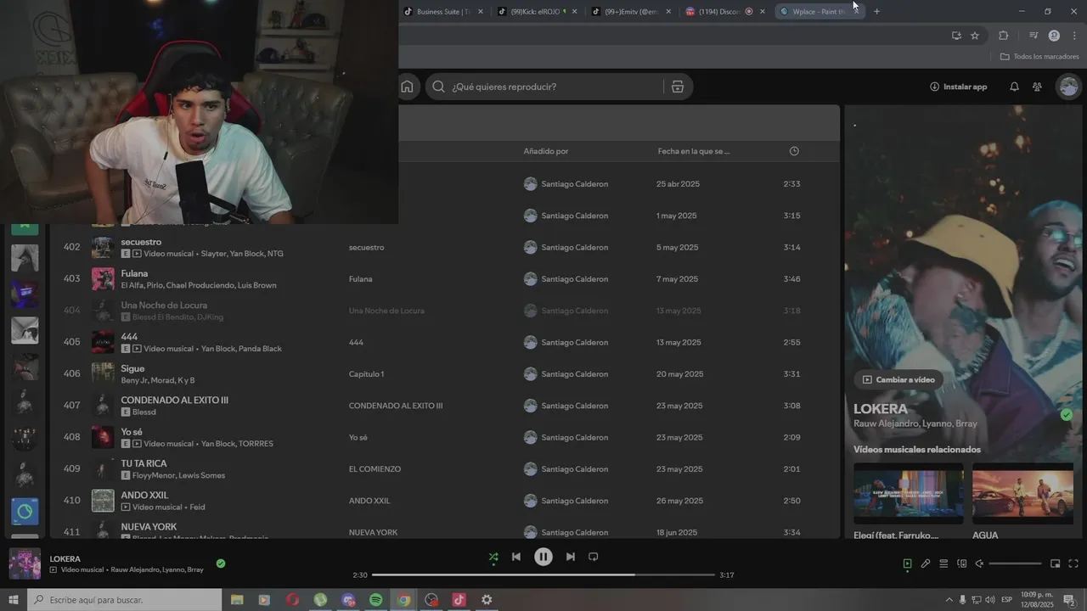Screen dimensions: 1087x611
Task: Click the green check in Now Playing panel
Action: pyautogui.click(x=1066, y=415)
